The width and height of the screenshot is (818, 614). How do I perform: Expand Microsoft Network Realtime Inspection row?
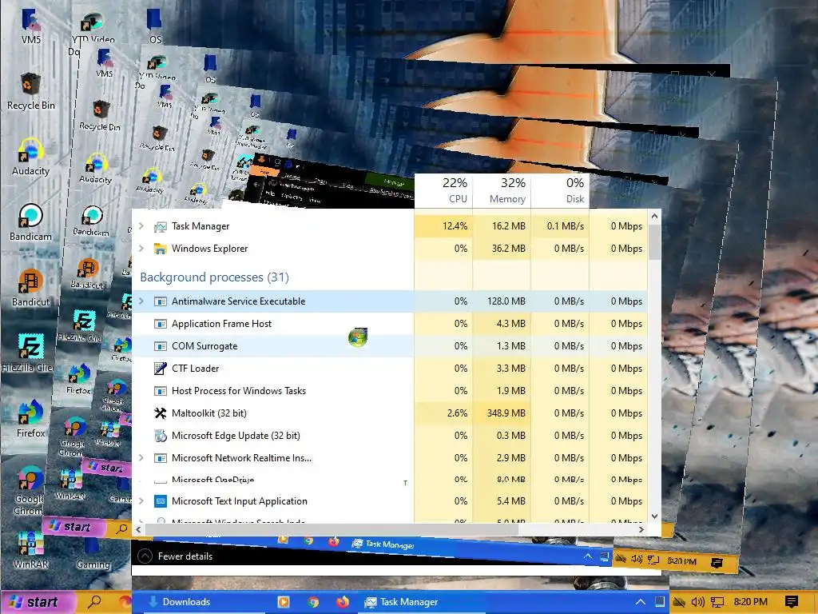tap(141, 458)
